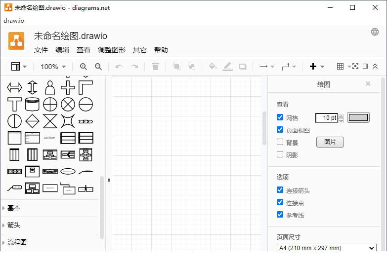
Task: Select the List Item shape
Action: [49, 138]
